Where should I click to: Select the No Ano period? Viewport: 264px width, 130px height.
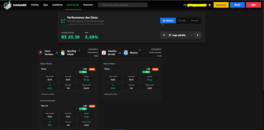click(194, 21)
